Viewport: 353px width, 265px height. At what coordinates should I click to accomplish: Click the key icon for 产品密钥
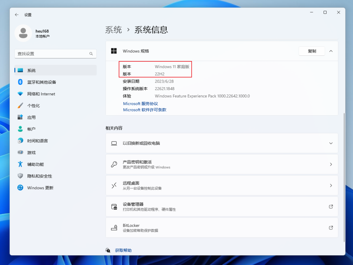point(114,164)
